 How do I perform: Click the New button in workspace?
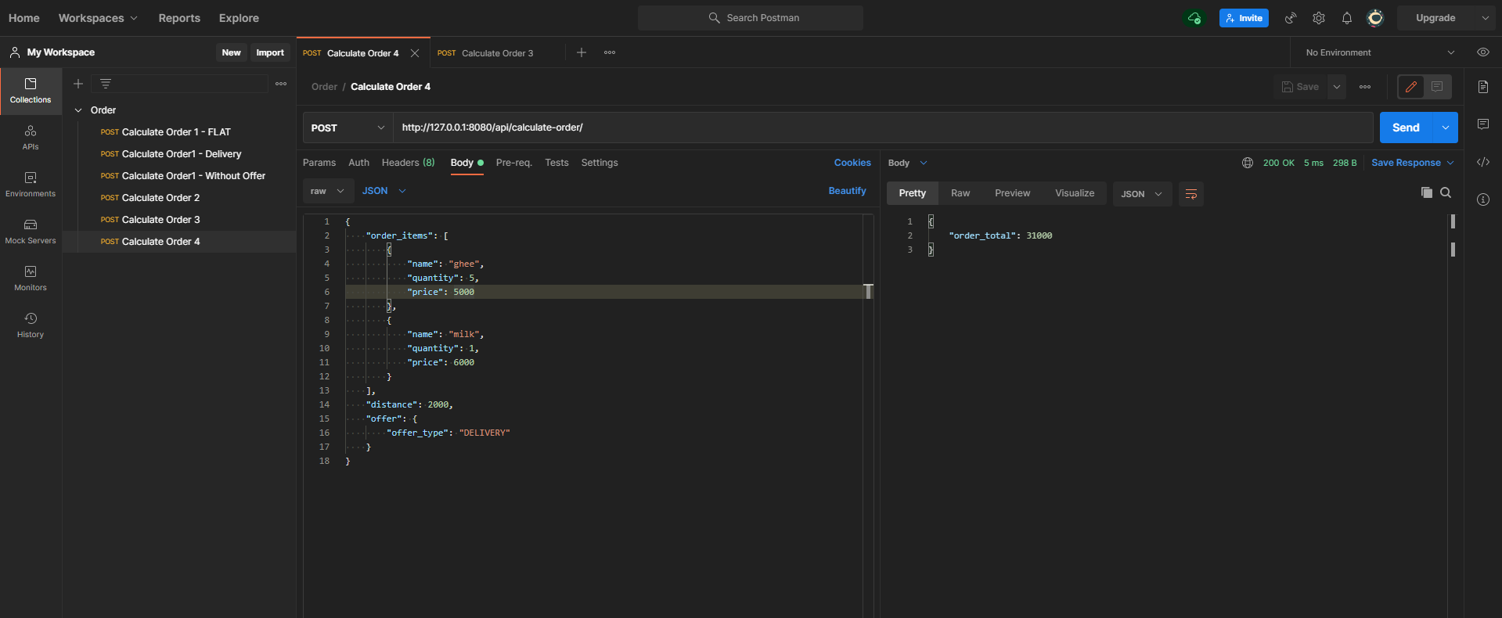coord(231,52)
